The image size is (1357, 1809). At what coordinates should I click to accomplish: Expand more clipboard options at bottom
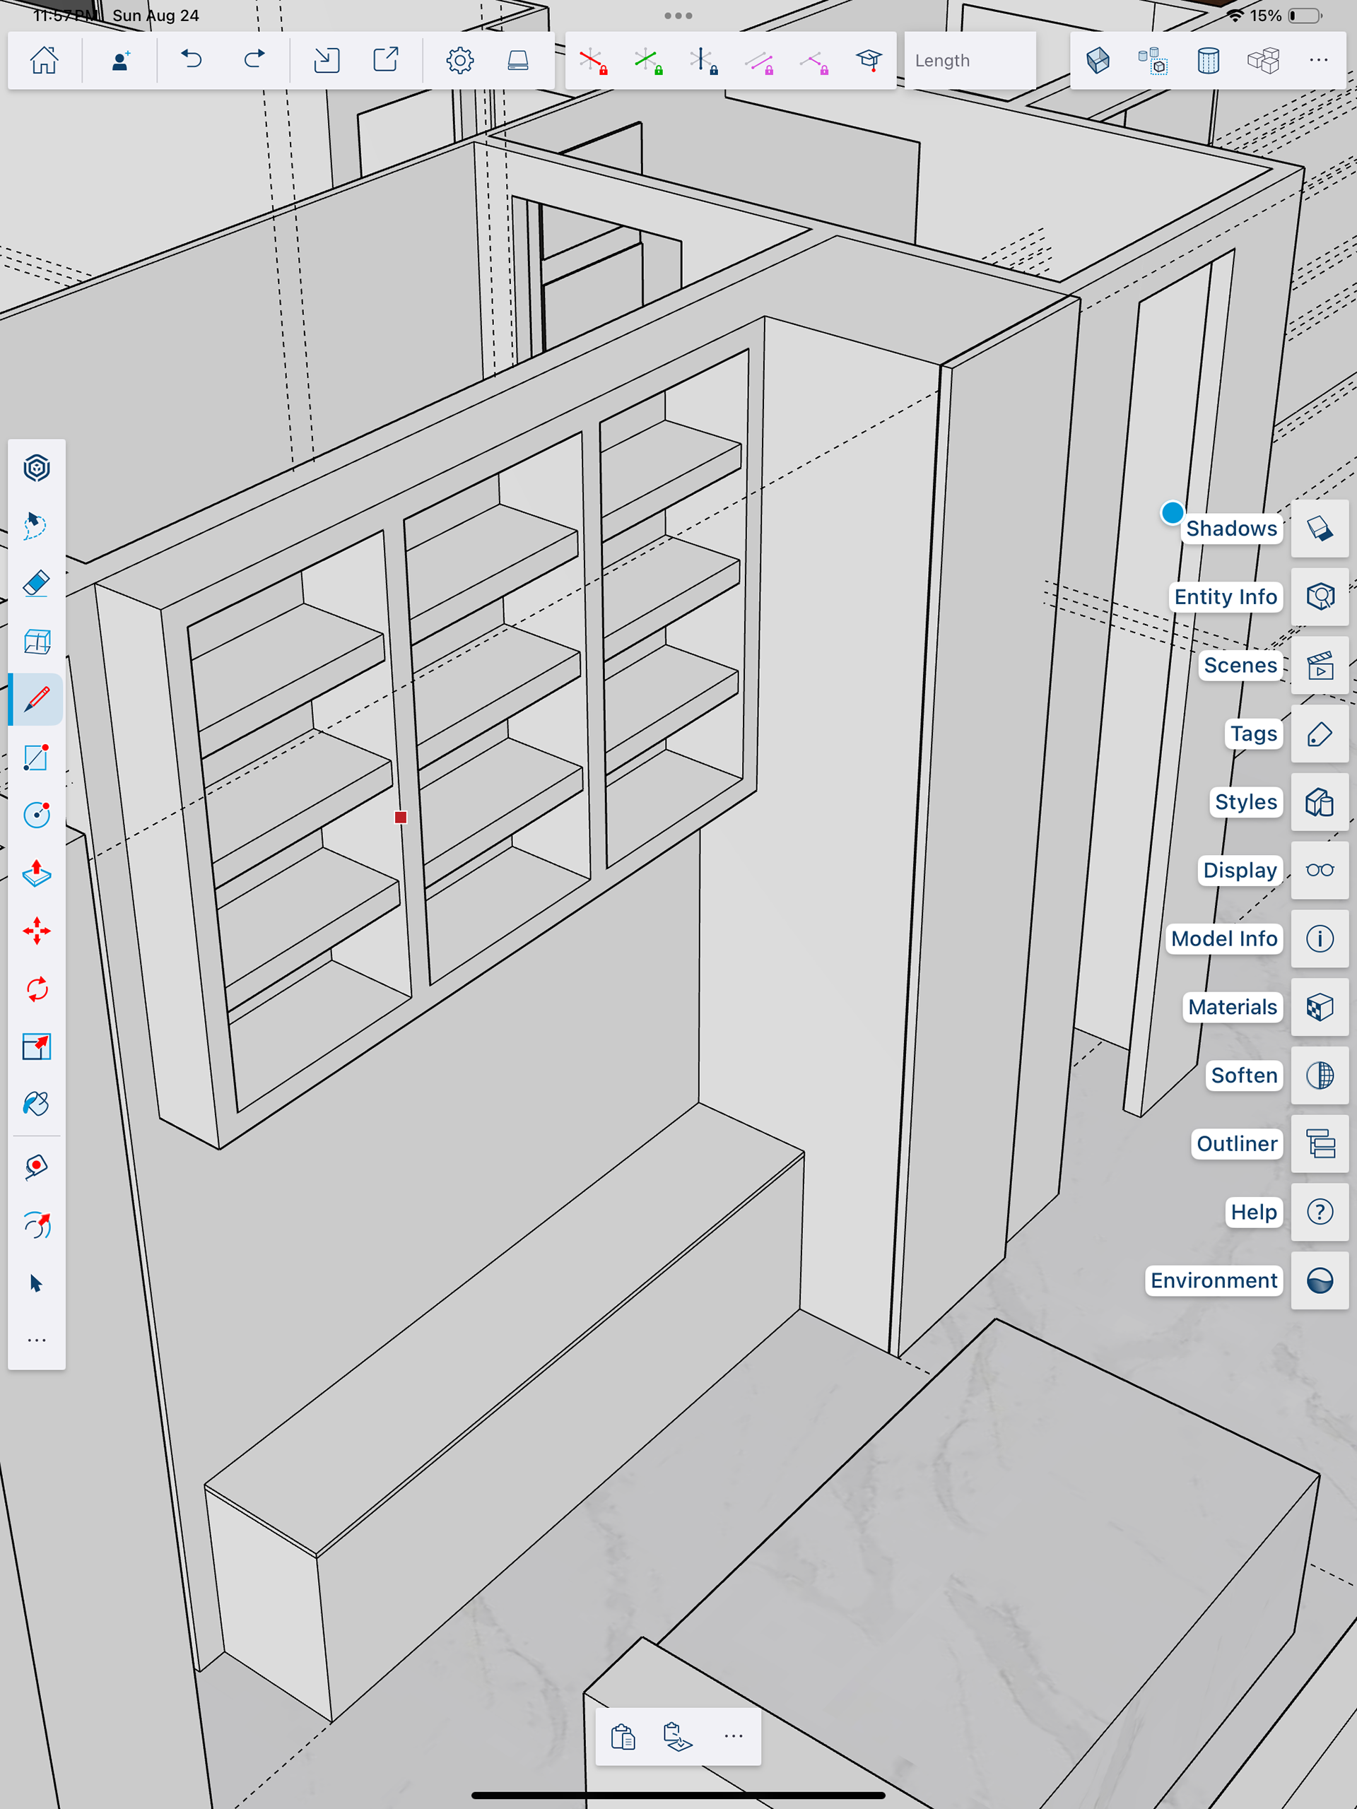pyautogui.click(x=733, y=1736)
